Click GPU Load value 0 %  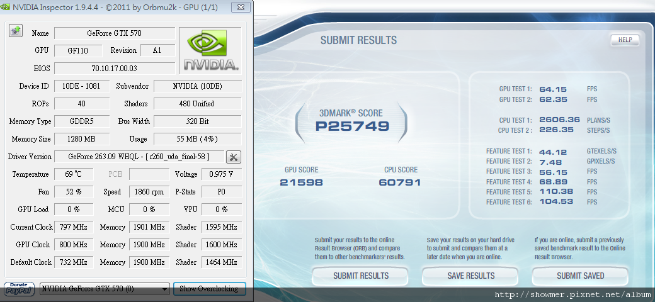tap(74, 210)
